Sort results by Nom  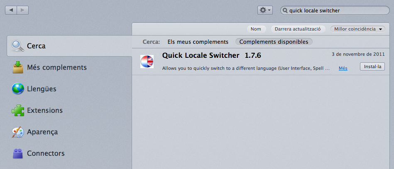(x=256, y=29)
